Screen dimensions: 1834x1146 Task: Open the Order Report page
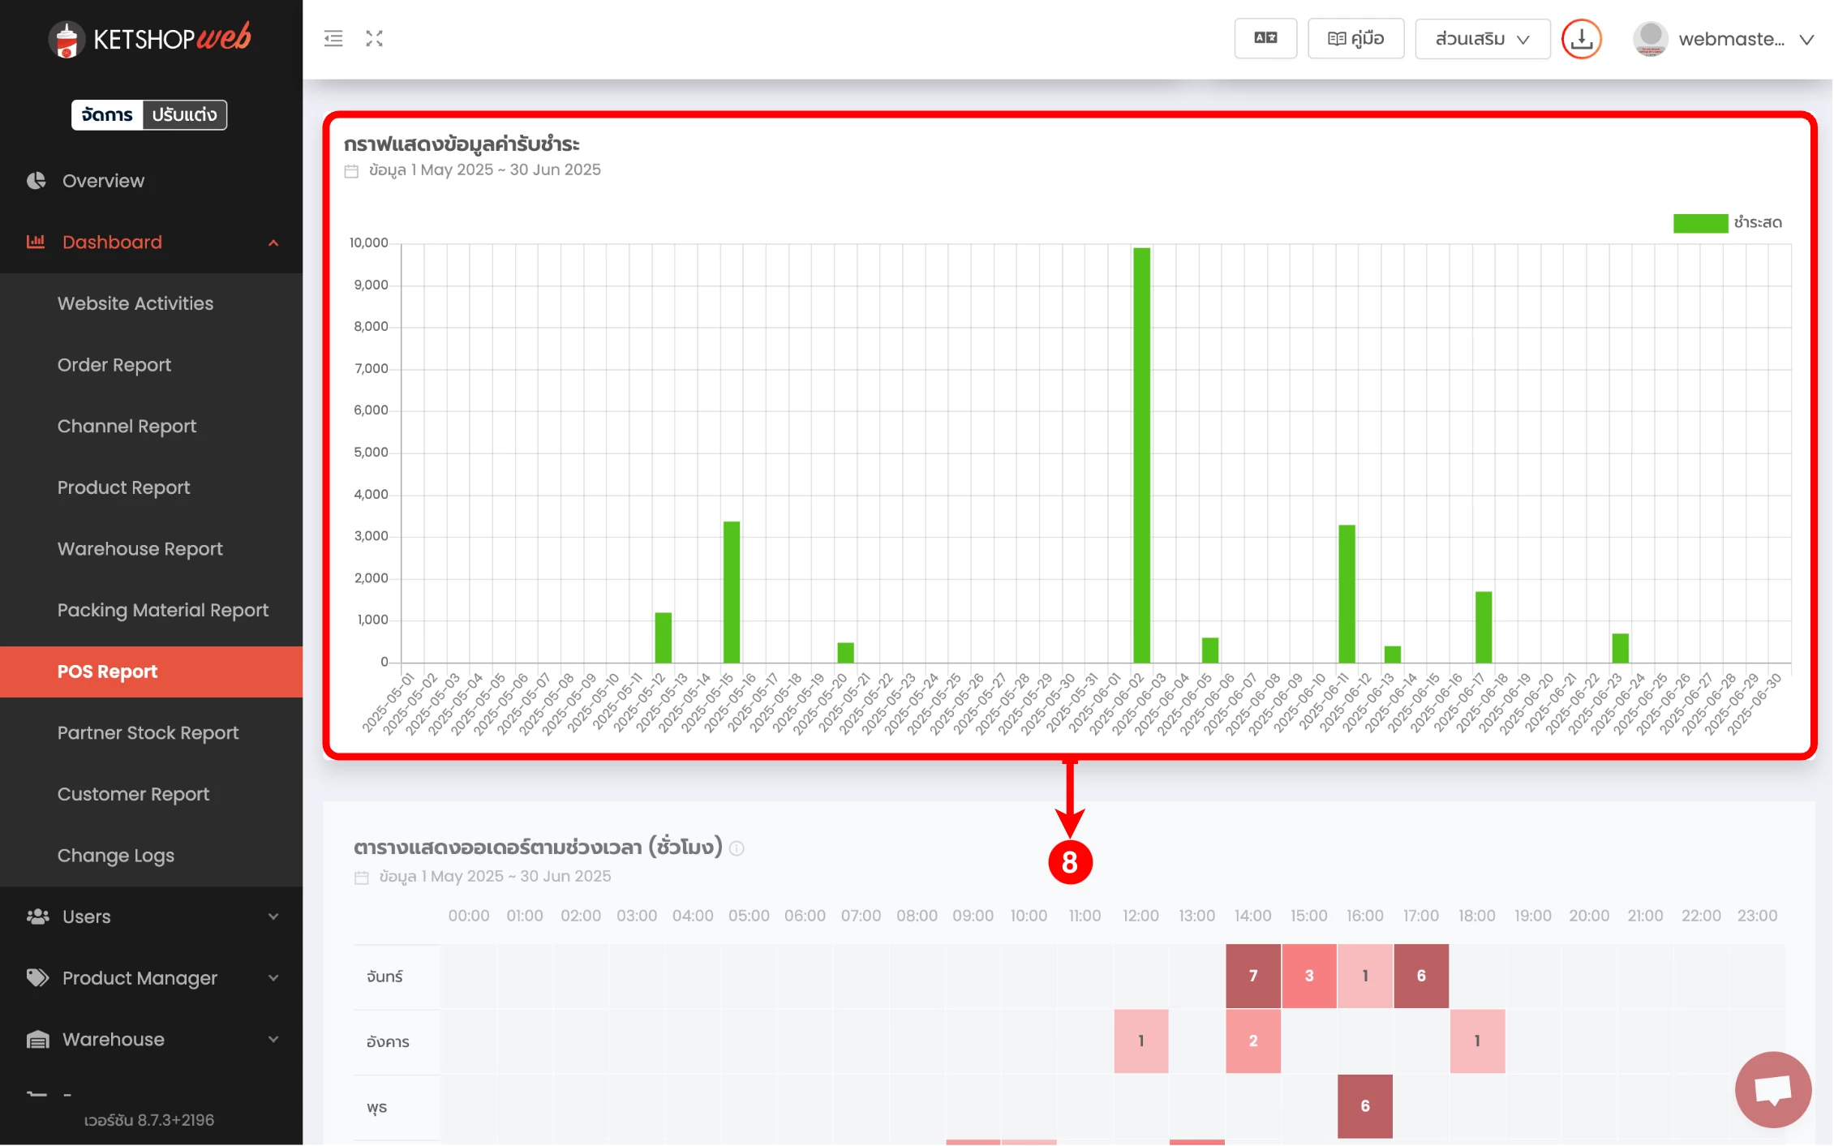114,365
